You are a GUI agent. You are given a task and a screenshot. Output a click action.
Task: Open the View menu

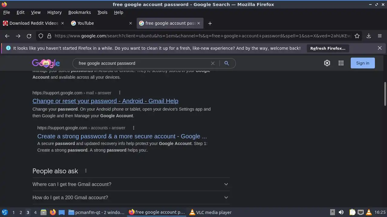36,12
